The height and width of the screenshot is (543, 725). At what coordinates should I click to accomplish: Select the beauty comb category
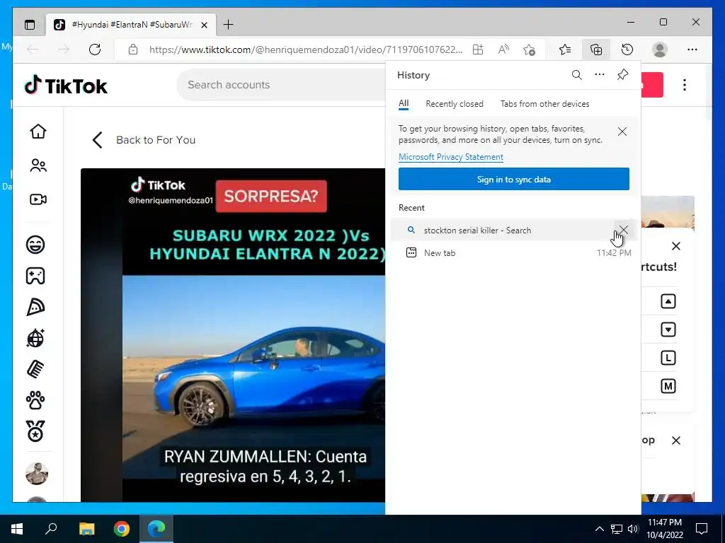[35, 369]
